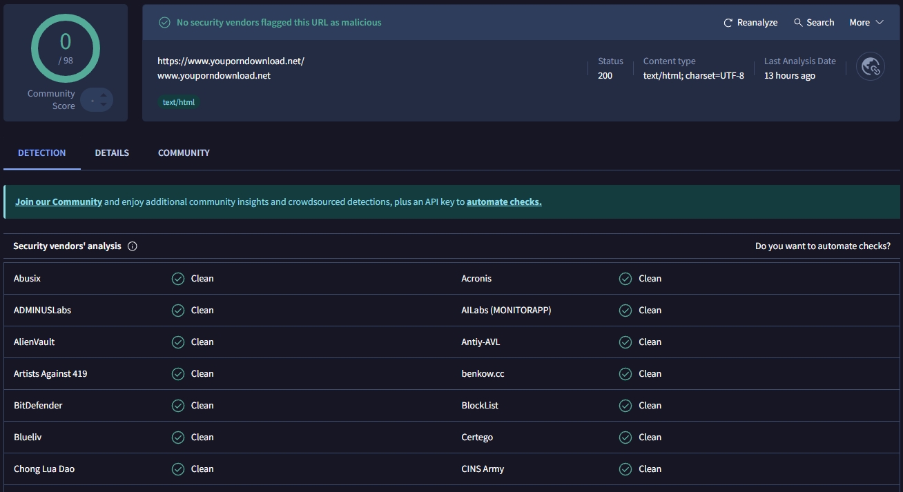The width and height of the screenshot is (903, 492).
Task: Click the green checkmark in the no-flag banner
Action: pyautogui.click(x=164, y=23)
